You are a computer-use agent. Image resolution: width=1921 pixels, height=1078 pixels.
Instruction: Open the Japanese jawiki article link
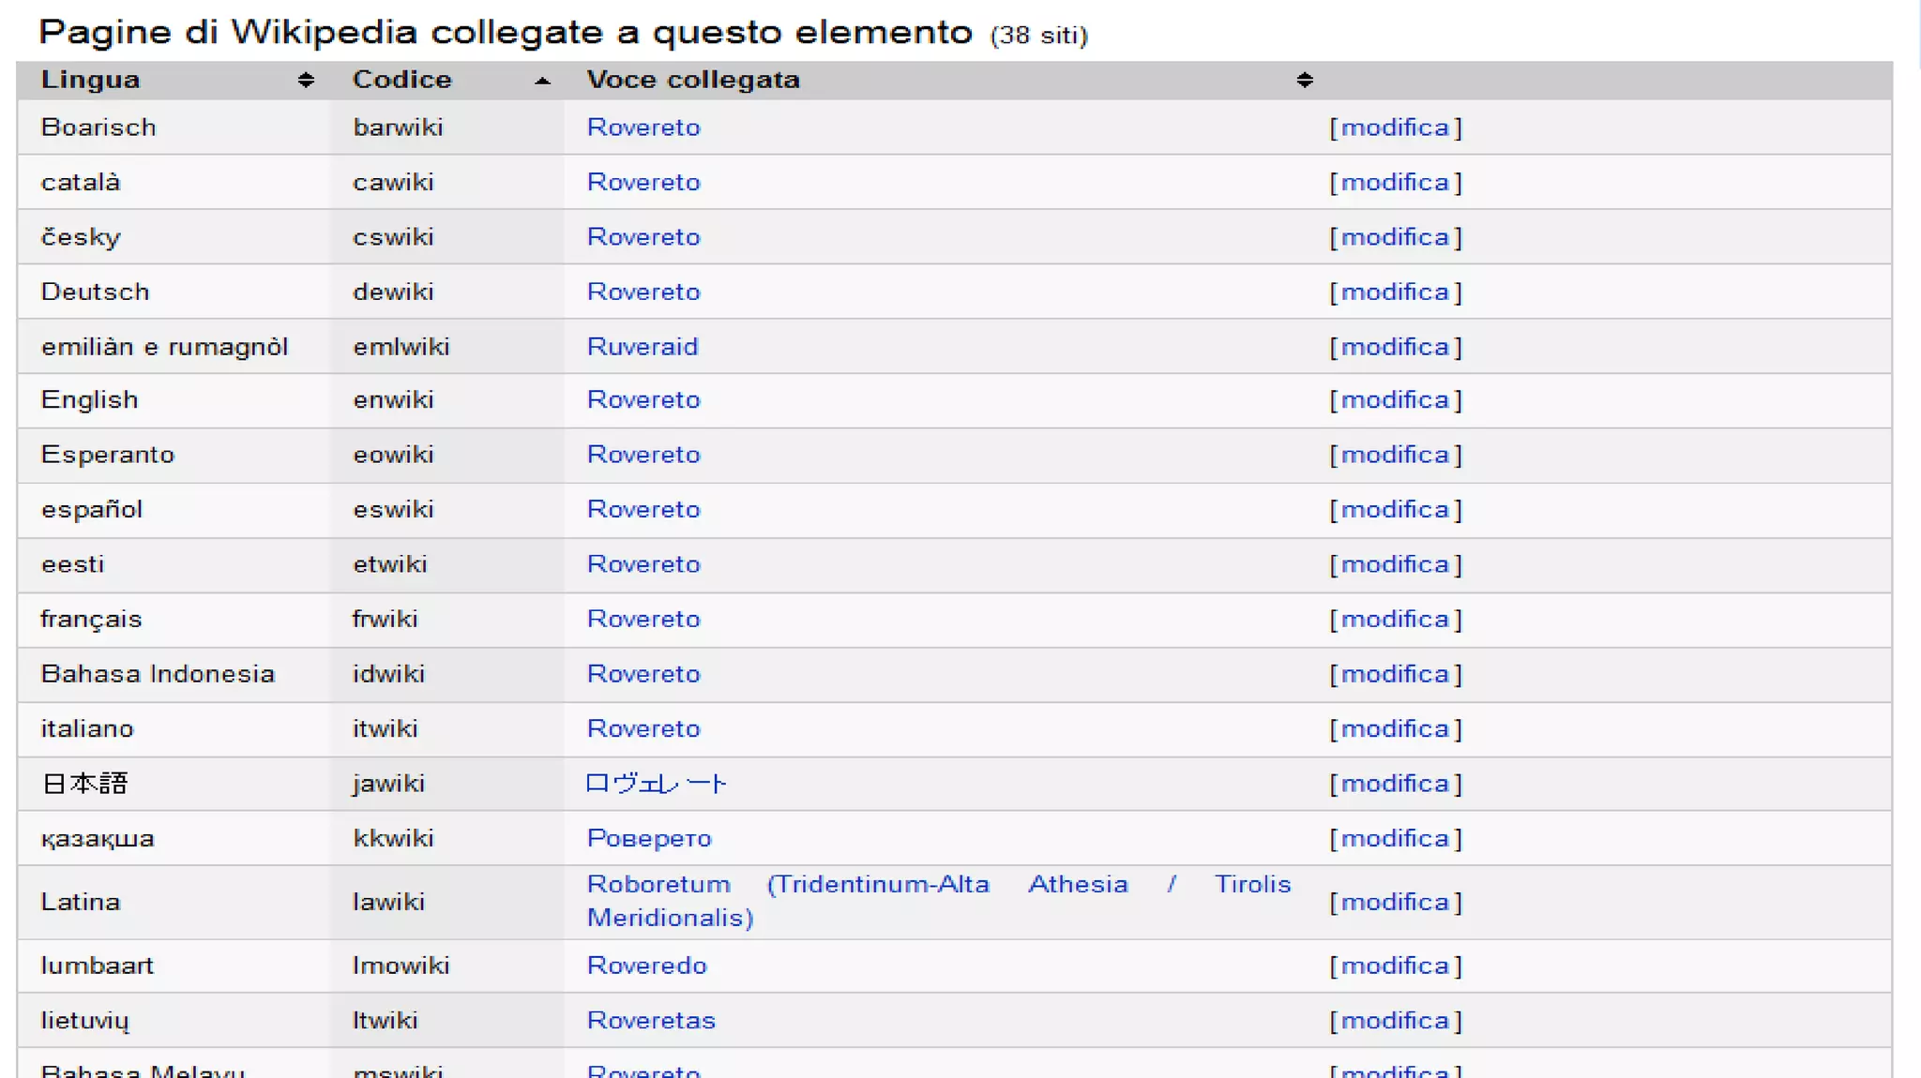[x=655, y=784]
